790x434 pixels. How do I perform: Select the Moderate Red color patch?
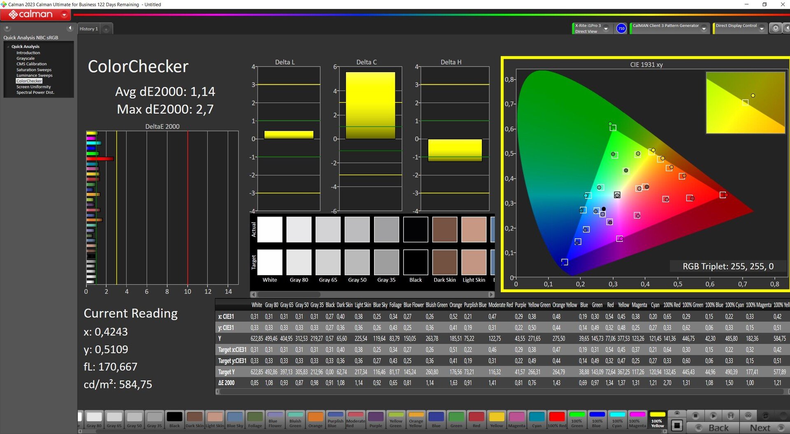tap(355, 420)
